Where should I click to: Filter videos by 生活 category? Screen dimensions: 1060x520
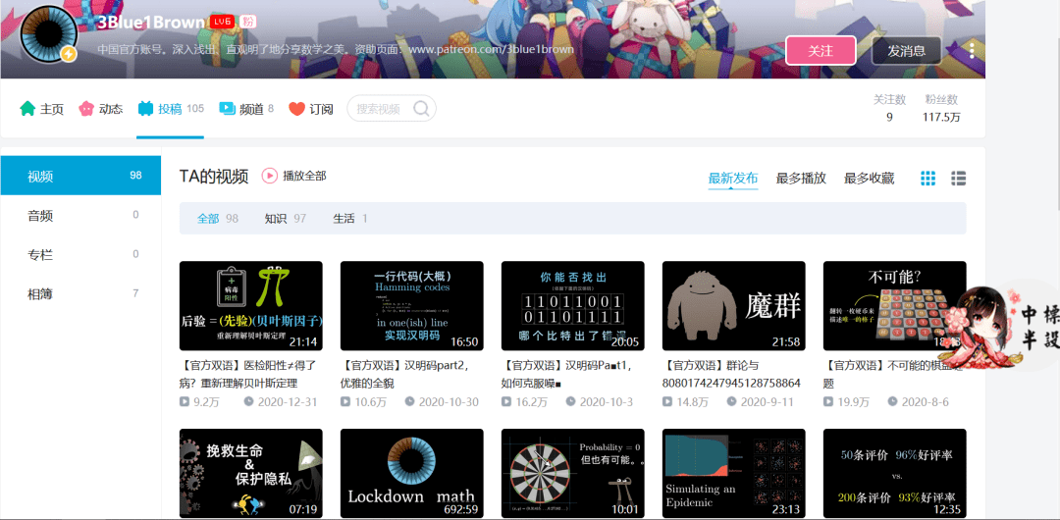(344, 219)
